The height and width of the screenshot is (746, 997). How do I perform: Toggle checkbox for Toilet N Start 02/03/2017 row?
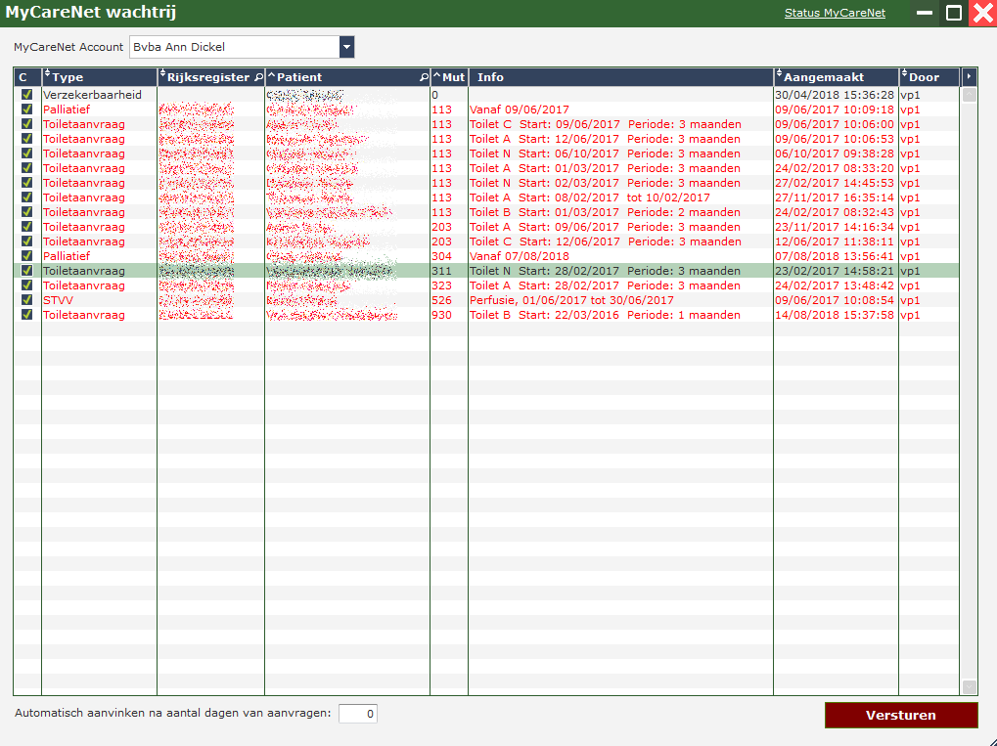(x=26, y=182)
